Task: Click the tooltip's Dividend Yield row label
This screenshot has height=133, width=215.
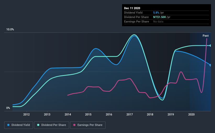Action: click(133, 13)
